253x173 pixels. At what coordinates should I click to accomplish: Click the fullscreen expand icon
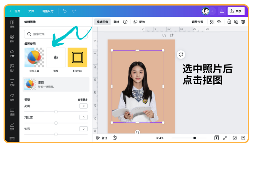(x=225, y=138)
